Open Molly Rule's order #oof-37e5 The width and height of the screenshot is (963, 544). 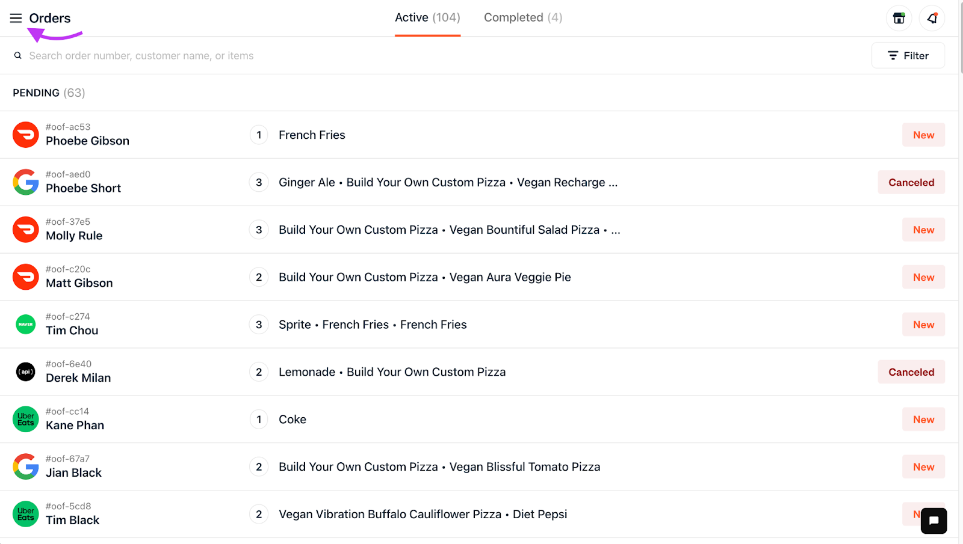[479, 230]
